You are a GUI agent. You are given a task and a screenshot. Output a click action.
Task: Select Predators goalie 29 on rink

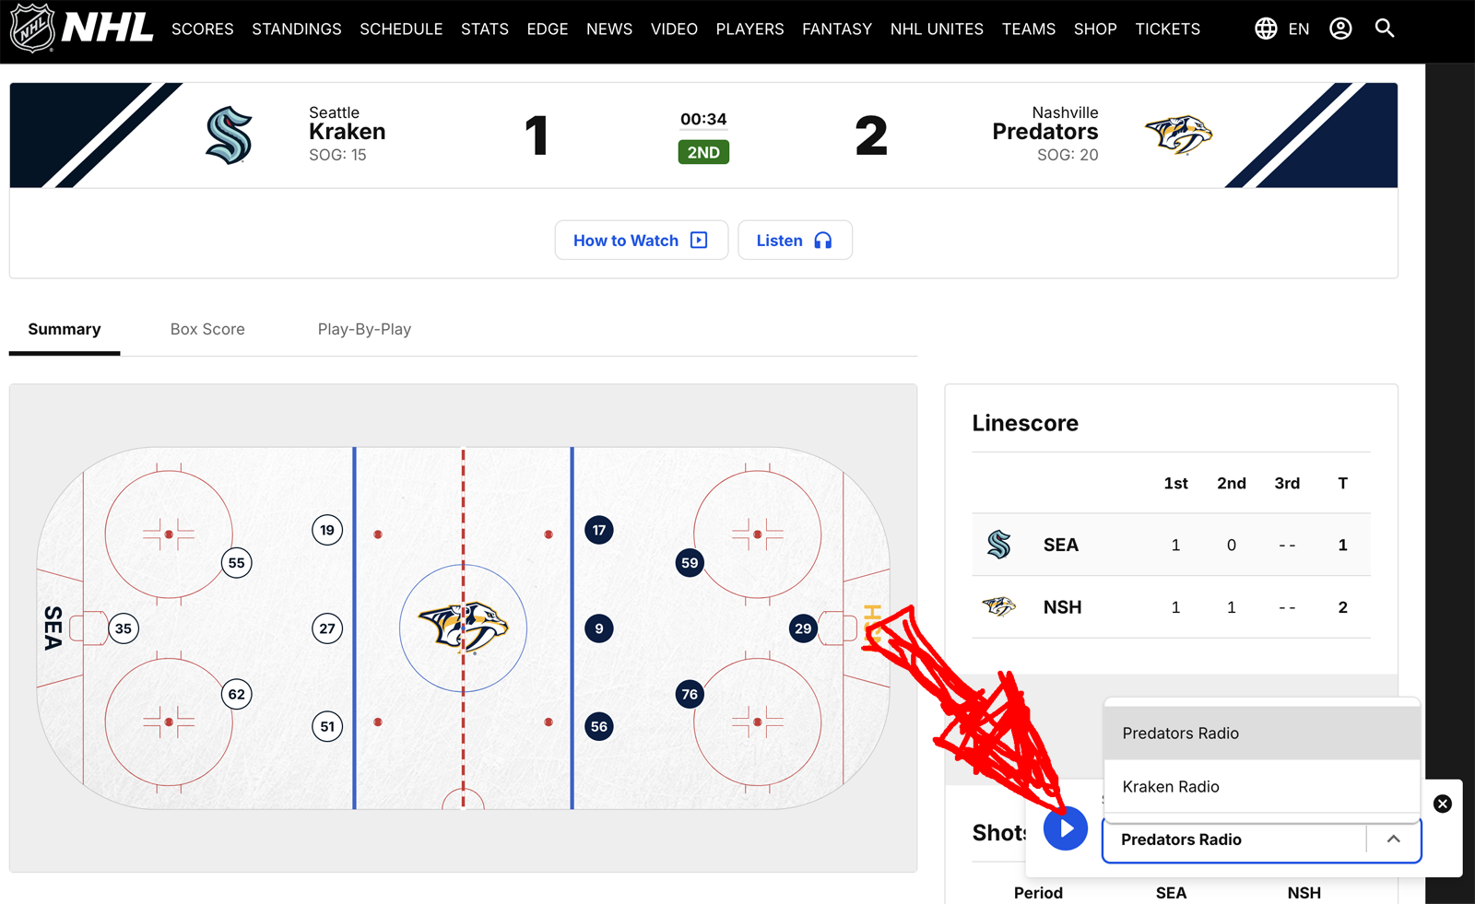point(803,628)
